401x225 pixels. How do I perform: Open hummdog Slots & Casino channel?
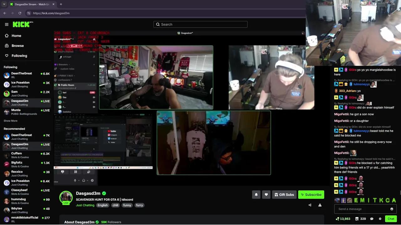pos(27,201)
